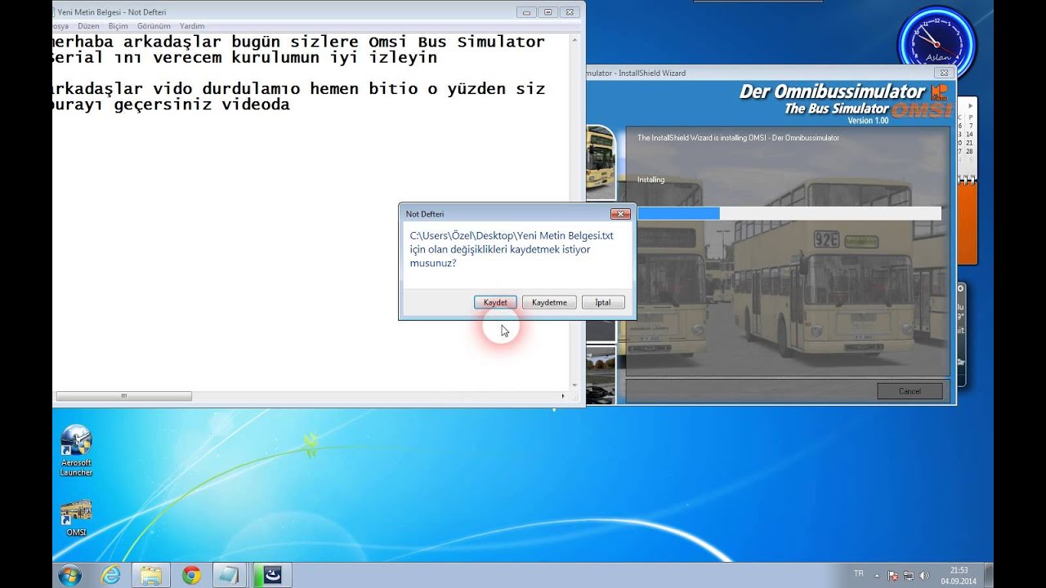1046x588 pixels.
Task: Open the Düzen menu in Notepad
Action: pos(88,26)
